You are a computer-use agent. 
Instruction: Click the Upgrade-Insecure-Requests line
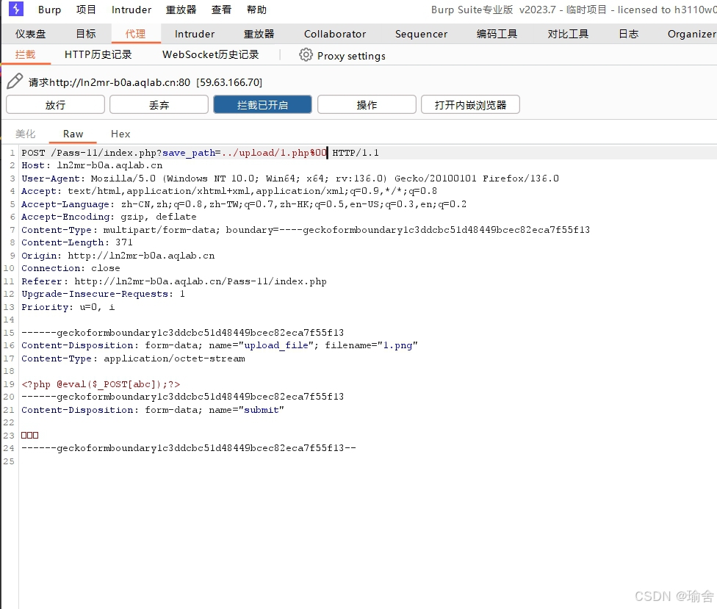click(x=103, y=294)
